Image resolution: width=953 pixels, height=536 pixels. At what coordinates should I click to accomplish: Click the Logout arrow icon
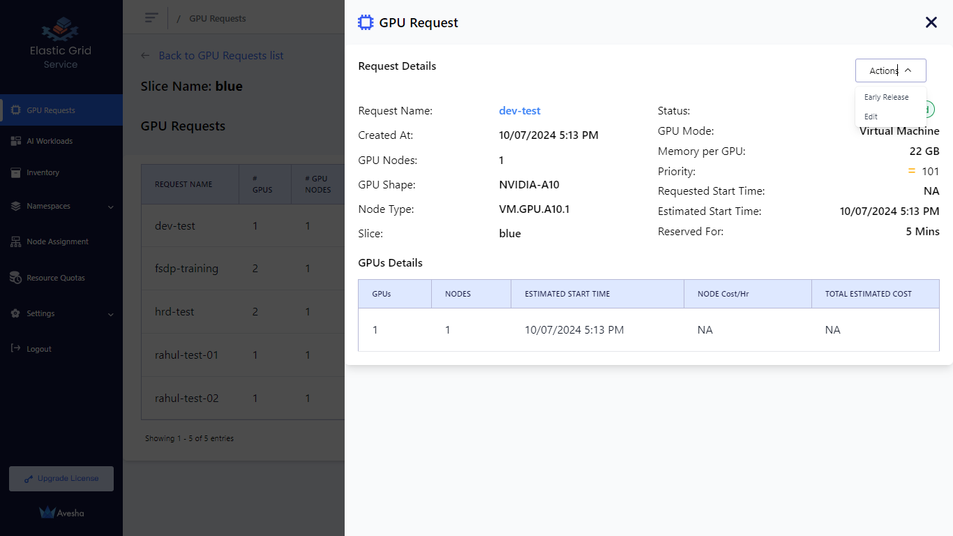(x=15, y=348)
